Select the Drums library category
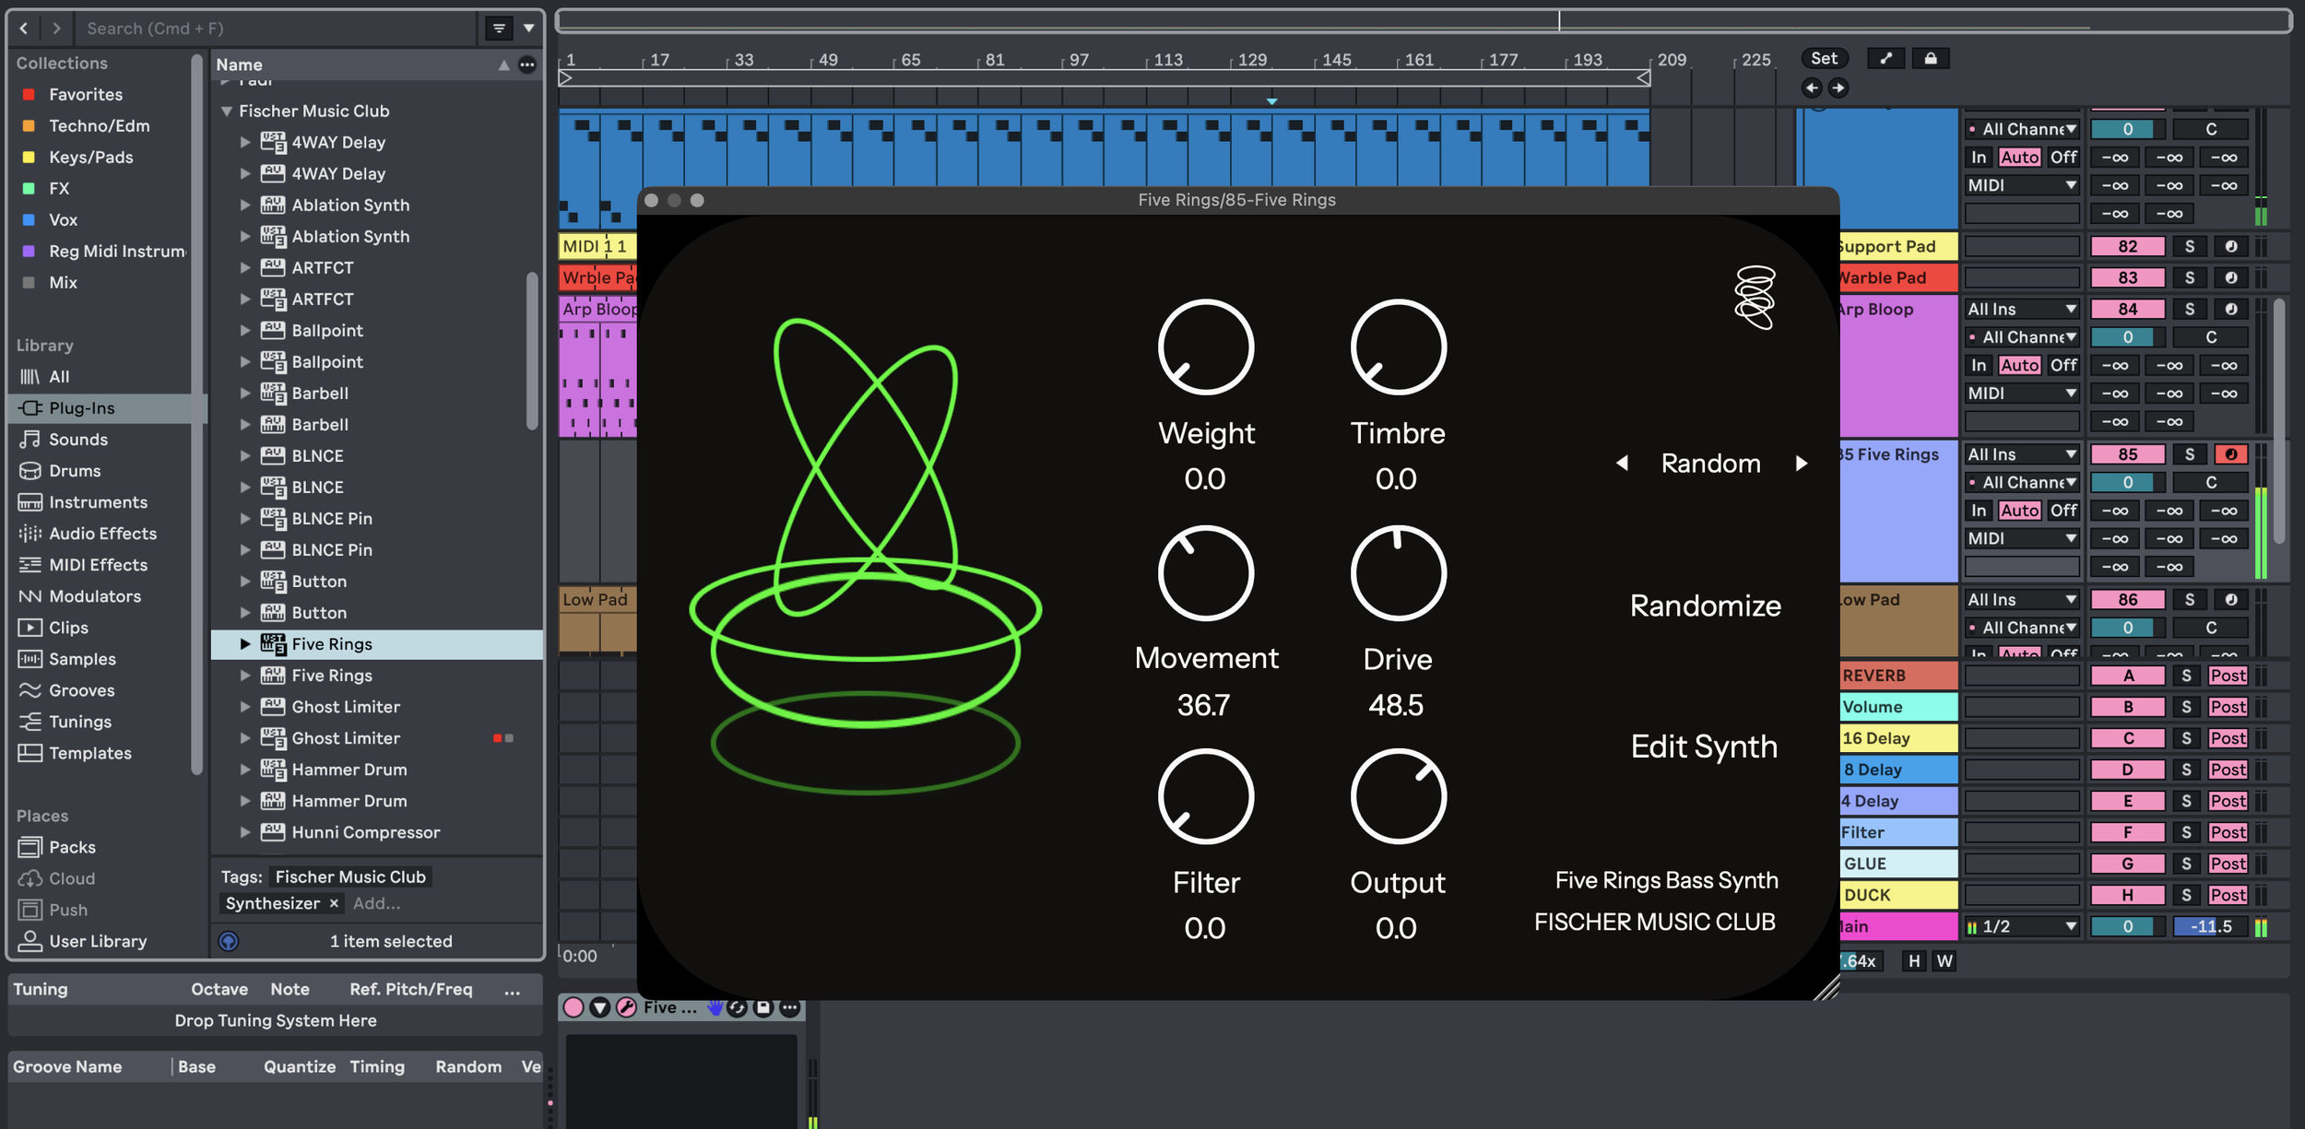Screen dimensions: 2305x1129 click(x=74, y=471)
